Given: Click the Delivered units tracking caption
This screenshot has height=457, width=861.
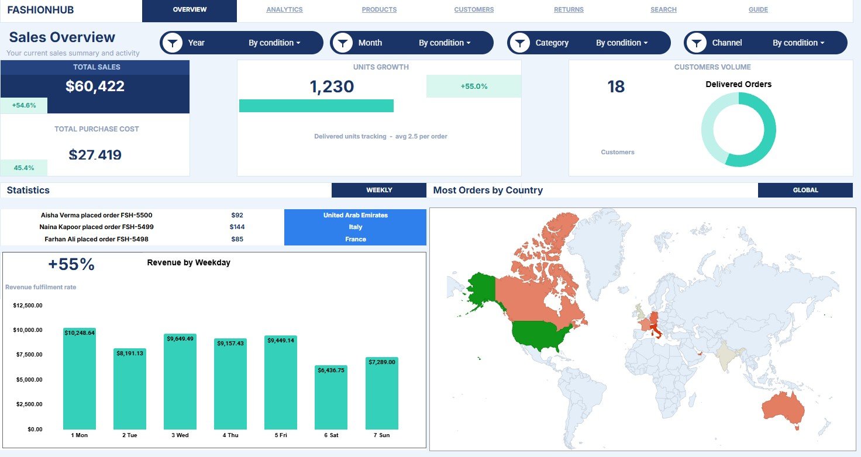Looking at the screenshot, I should 381,136.
